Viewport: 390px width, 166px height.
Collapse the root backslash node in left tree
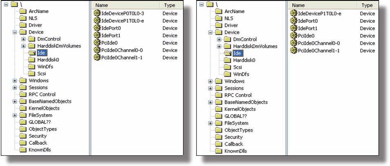tap(6, 4)
